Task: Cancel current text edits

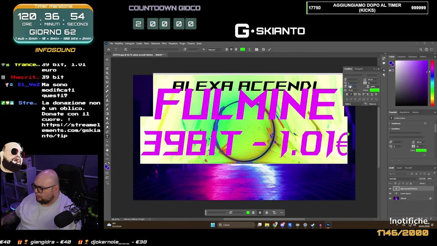Action: pos(264,49)
